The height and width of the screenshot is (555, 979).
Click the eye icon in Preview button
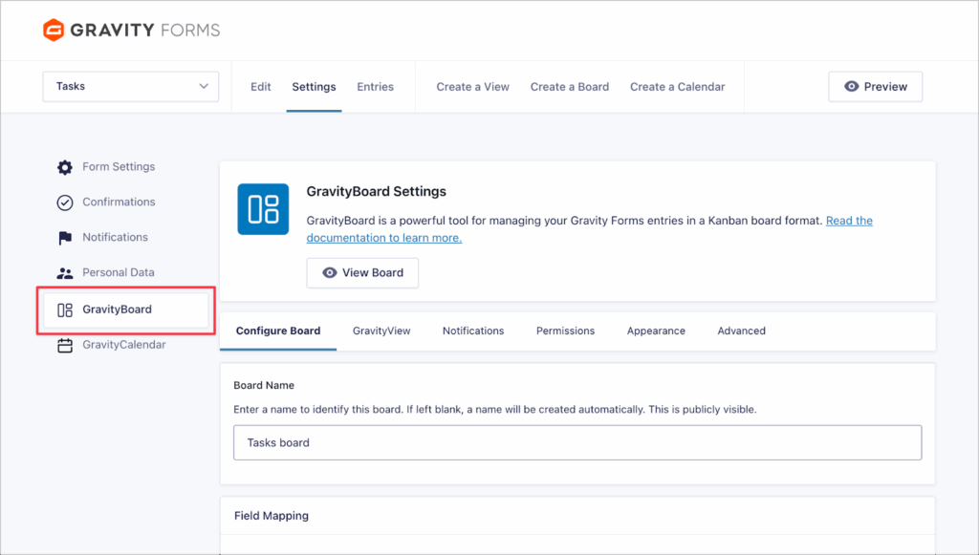click(851, 87)
